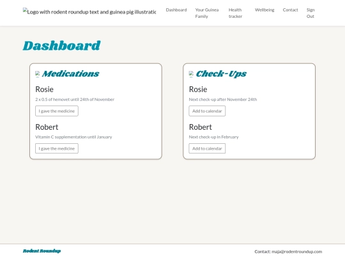Click Robert's name in Medications card
Screen dimensions: 345x259
(x=47, y=127)
